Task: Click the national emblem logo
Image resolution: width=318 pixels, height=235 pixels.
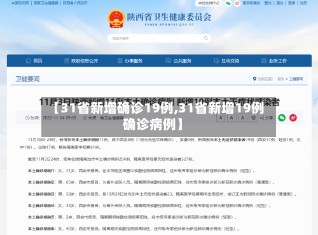Action: point(116,18)
